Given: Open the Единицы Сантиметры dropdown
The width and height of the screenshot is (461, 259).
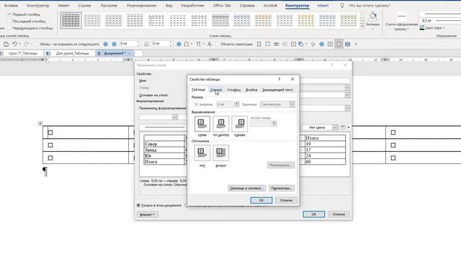Looking at the screenshot, I should [x=292, y=104].
